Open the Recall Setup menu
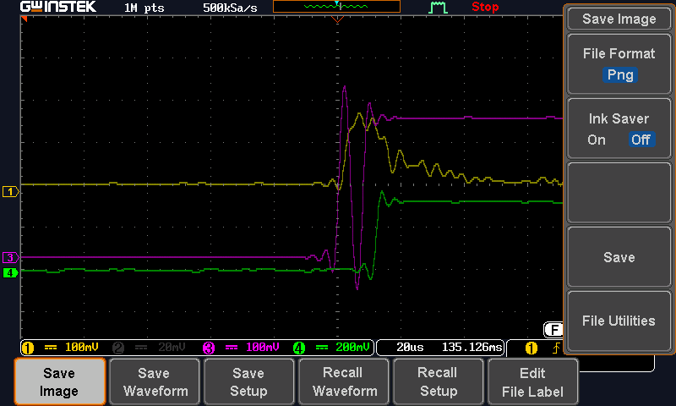Viewport: 676px width, 406px height. click(x=439, y=381)
